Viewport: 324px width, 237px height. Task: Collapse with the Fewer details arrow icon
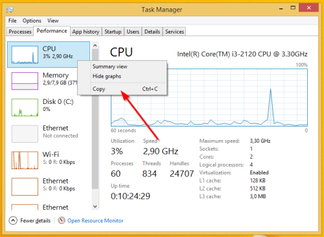13,220
